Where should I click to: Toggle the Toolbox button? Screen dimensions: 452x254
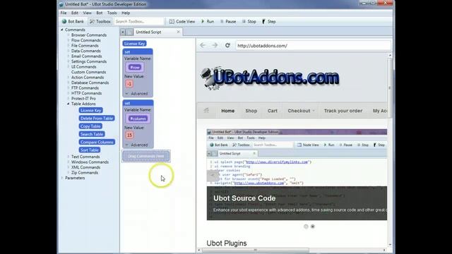pos(100,22)
